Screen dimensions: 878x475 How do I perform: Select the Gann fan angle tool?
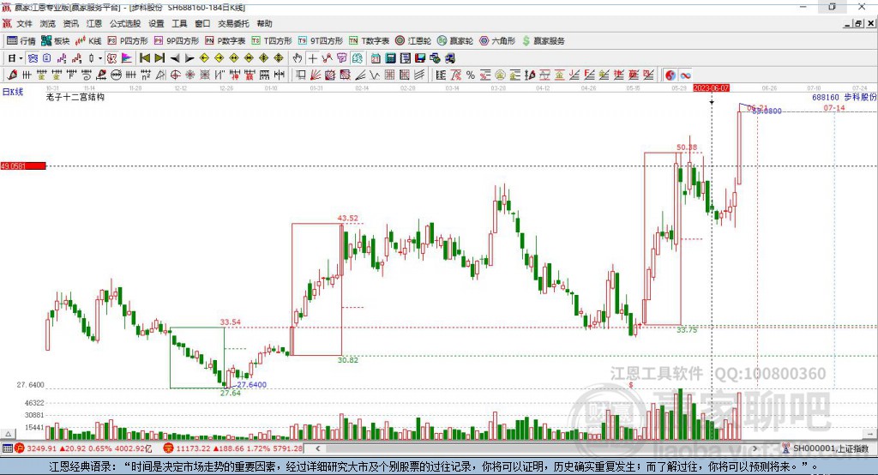[316, 75]
